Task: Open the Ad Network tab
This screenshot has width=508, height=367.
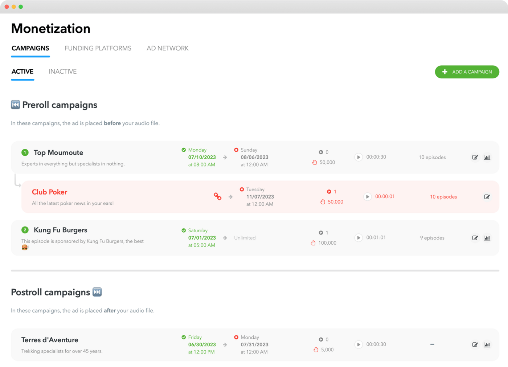Action: click(x=167, y=48)
